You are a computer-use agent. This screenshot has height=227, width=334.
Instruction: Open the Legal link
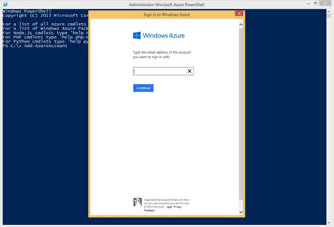[169, 207]
